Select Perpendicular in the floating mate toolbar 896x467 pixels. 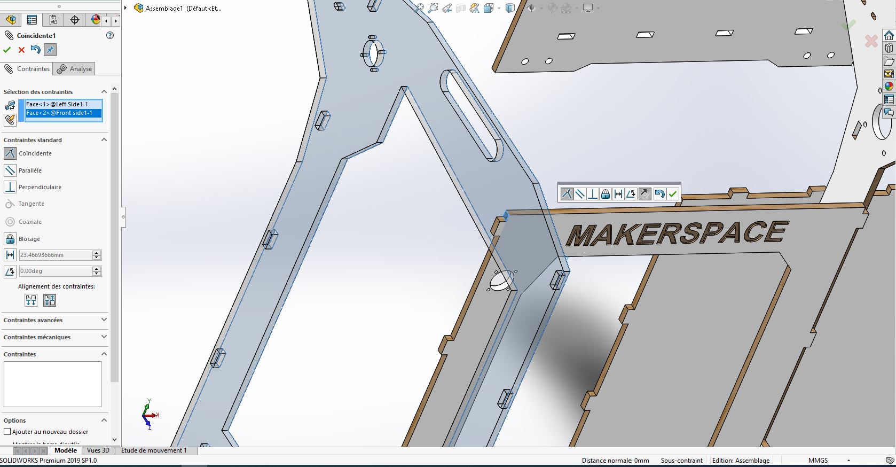592,194
